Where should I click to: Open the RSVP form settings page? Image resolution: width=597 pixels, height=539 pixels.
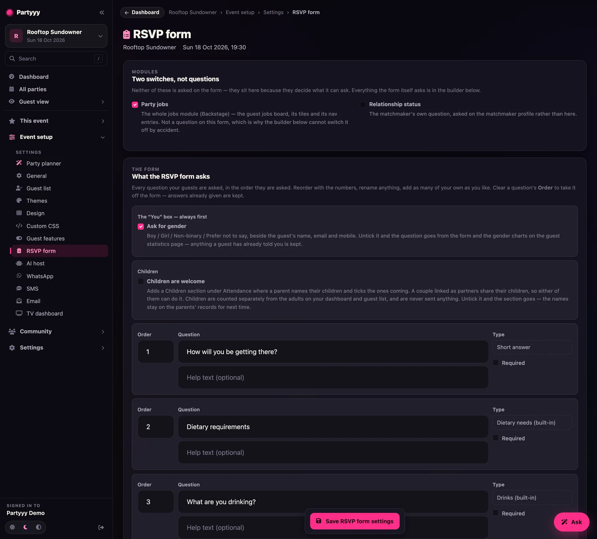60,251
